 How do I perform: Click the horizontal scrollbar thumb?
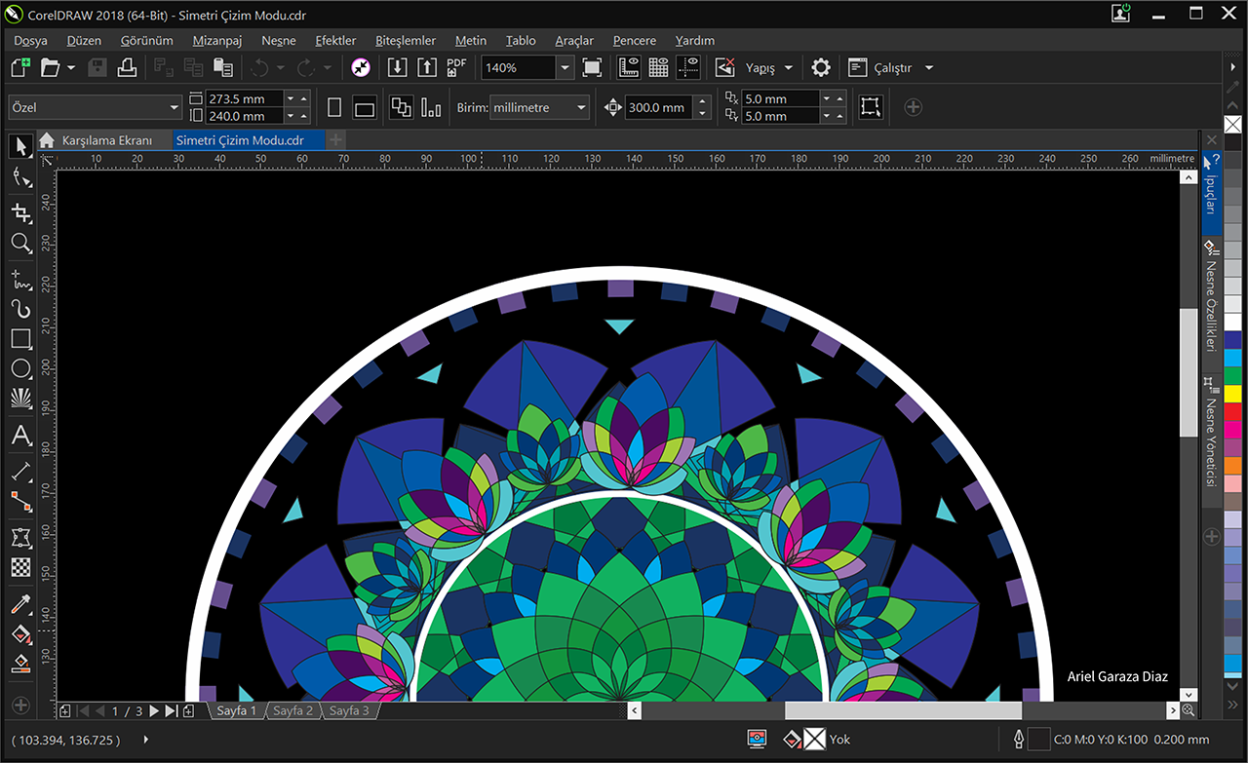coord(903,711)
